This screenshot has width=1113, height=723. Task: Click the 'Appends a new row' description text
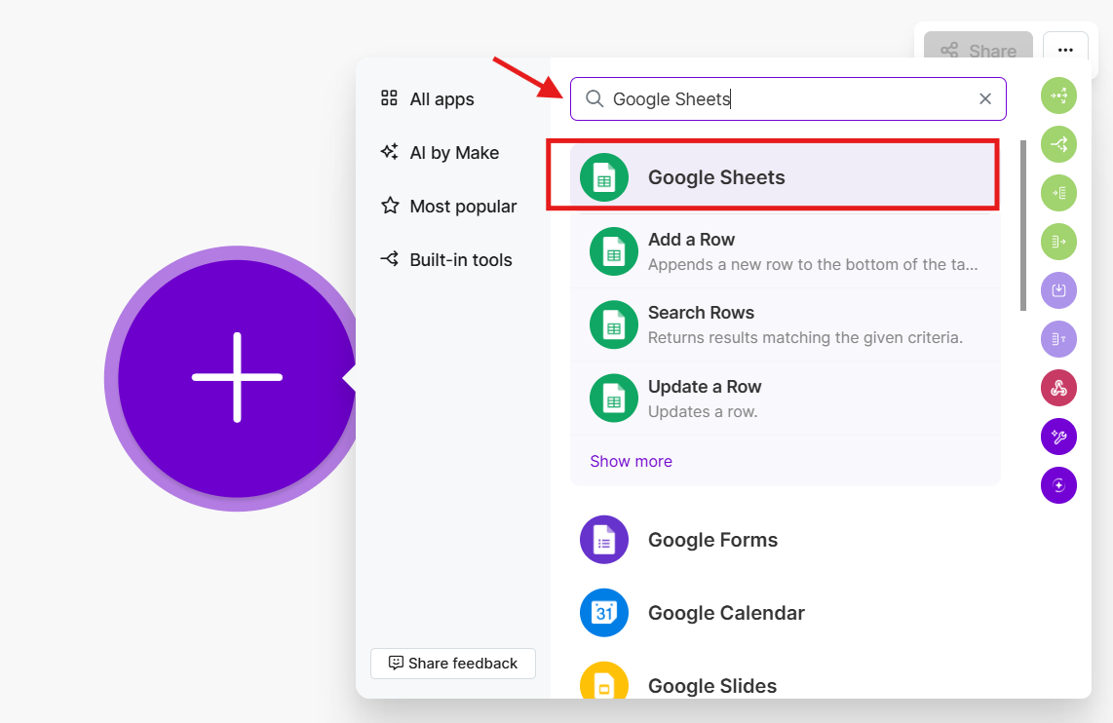[x=813, y=265]
